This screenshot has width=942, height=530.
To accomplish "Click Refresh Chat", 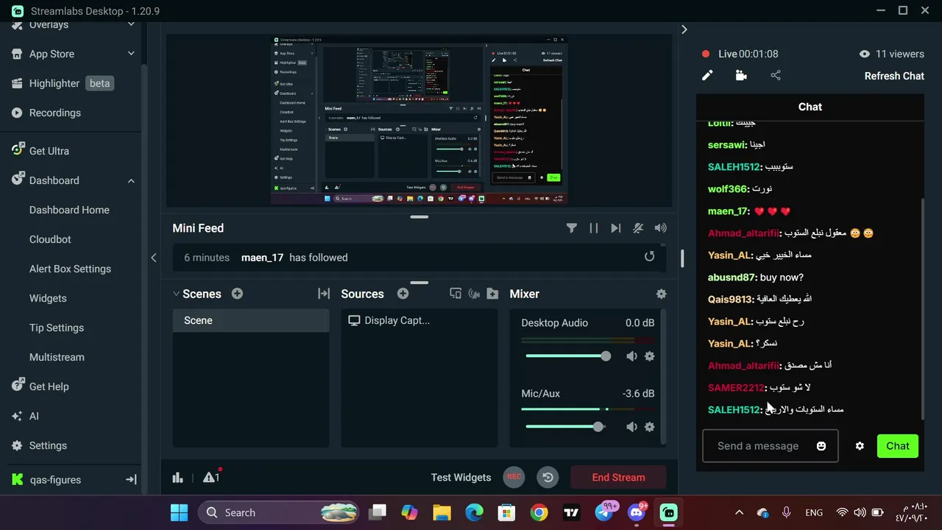I will click(x=894, y=76).
